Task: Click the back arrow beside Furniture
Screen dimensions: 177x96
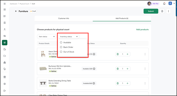Action: point(16,11)
